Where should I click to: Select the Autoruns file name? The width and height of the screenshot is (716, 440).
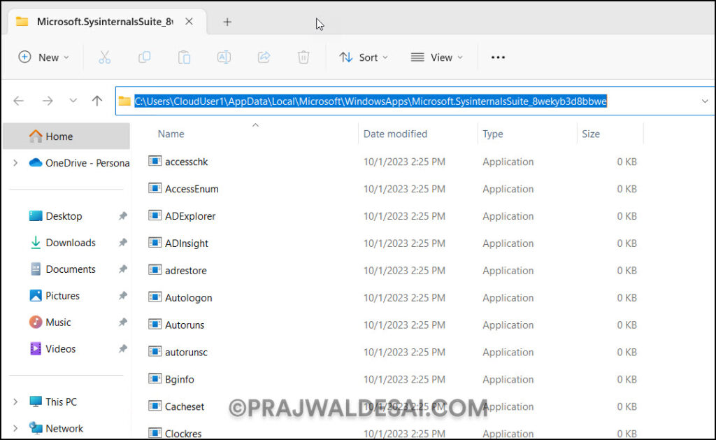tap(185, 325)
